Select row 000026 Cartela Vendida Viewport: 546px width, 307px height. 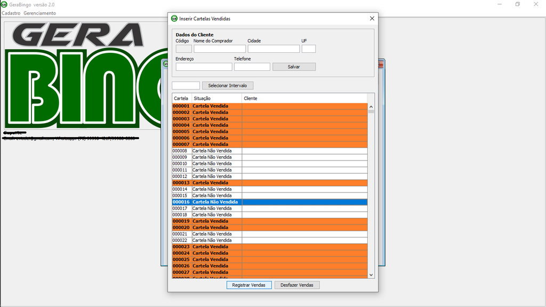point(269,266)
